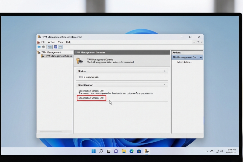Click the 'The version voior is completed' sentence

point(116,93)
